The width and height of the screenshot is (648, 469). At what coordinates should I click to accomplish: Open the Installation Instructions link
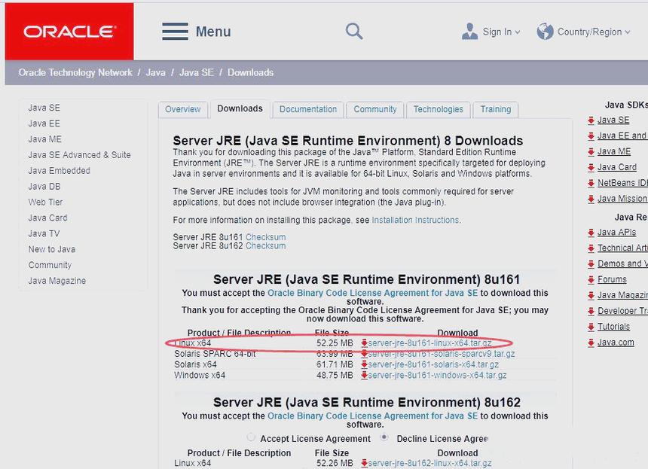point(415,220)
